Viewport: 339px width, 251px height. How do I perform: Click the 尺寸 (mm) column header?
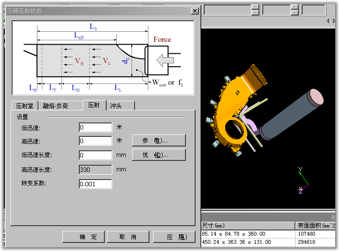pyautogui.click(x=248, y=226)
